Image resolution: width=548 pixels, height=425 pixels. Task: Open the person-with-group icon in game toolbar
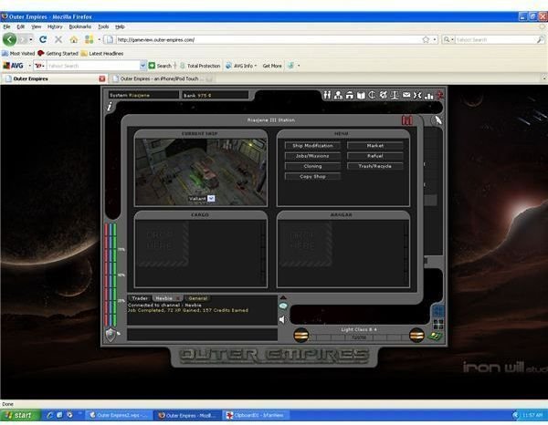point(338,95)
